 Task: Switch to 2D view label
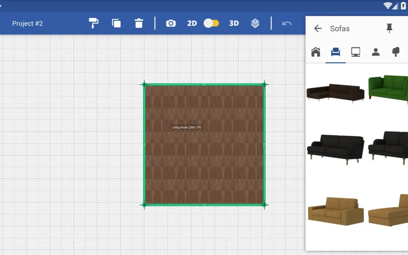[x=192, y=23]
